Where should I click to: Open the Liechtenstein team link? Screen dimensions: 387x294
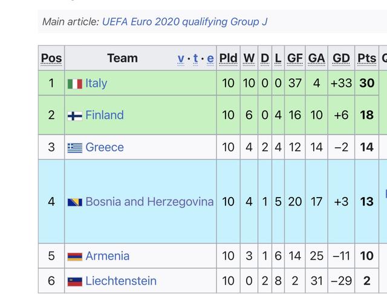tap(121, 281)
